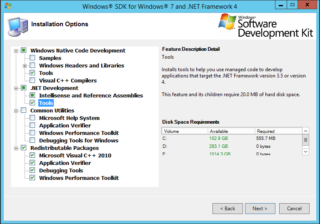Screen dimensions: 320x224
Task: Toggle Intellisense and Reference Assemblies checkbox
Action: (x=32, y=95)
